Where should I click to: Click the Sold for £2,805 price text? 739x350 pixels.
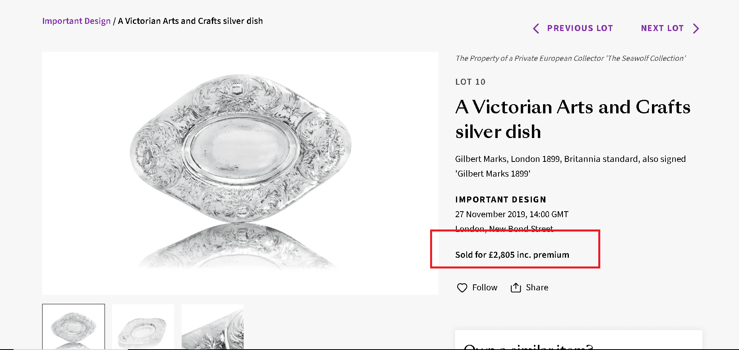512,255
